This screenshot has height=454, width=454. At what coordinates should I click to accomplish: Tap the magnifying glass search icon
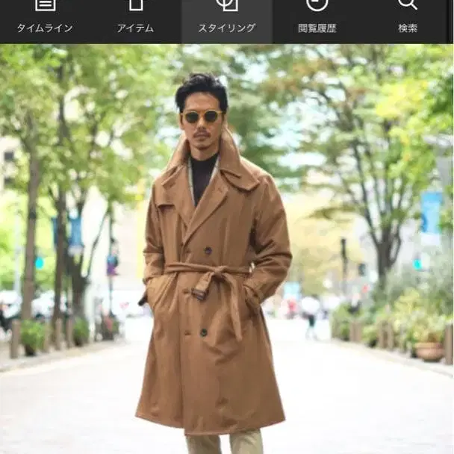[408, 4]
